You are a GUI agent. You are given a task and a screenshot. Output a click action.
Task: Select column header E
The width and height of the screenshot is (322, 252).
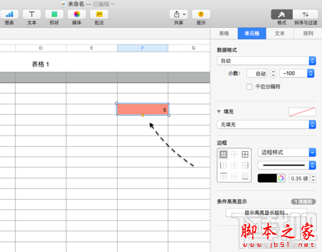click(x=92, y=48)
